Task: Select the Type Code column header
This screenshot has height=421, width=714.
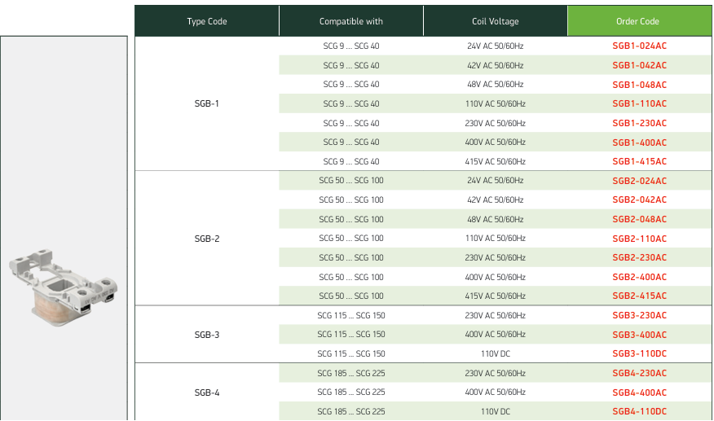Action: coord(207,21)
